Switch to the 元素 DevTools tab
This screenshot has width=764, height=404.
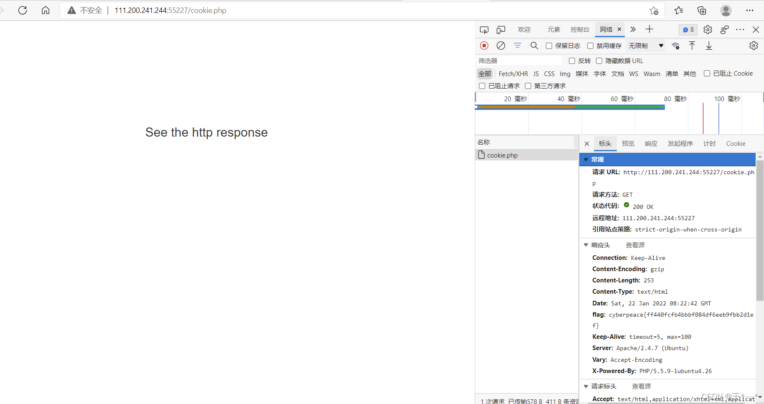554,29
